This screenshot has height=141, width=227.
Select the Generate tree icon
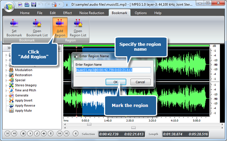(11, 96)
